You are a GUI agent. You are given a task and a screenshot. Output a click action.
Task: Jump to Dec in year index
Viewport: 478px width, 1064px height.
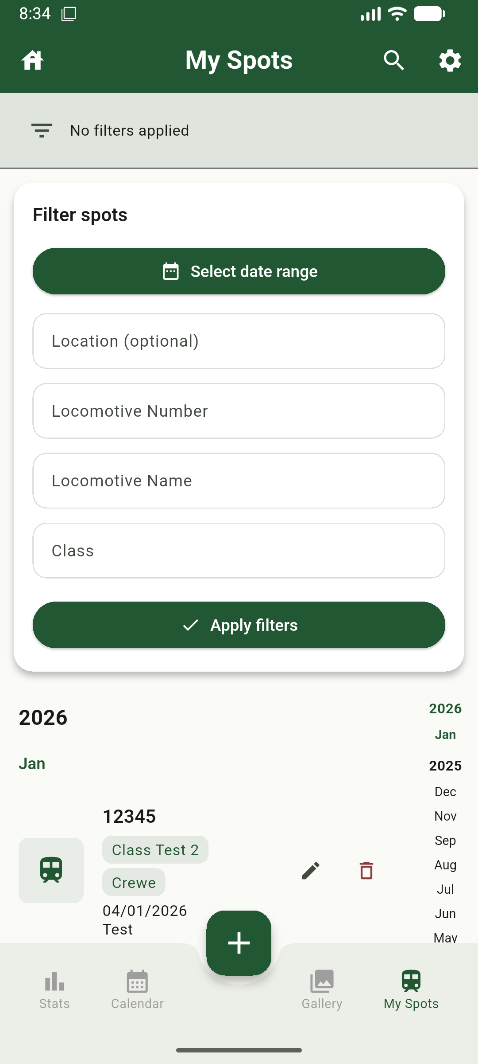[x=445, y=792]
